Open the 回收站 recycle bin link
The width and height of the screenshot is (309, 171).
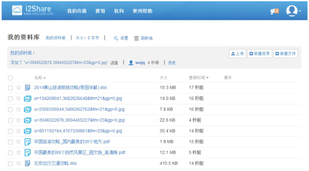(146, 38)
